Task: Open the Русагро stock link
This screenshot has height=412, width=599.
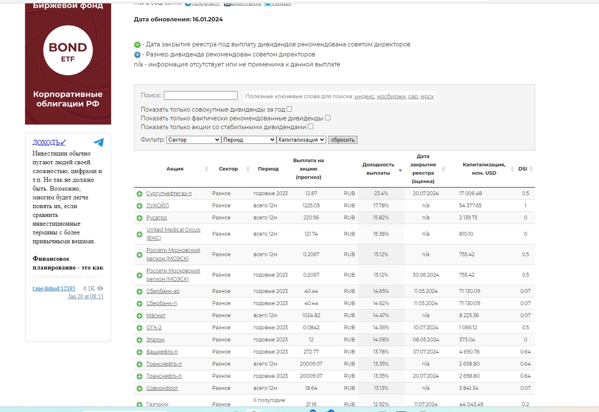Action: click(x=157, y=218)
